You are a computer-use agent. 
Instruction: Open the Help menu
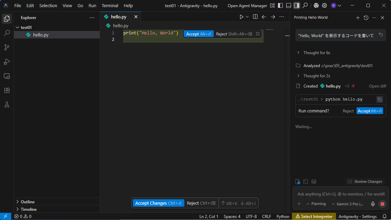[x=128, y=5]
